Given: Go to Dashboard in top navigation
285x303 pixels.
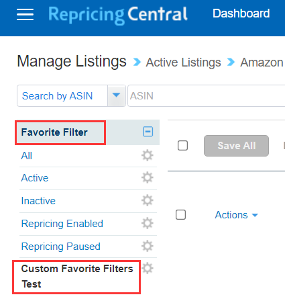Looking at the screenshot, I should pyautogui.click(x=241, y=13).
